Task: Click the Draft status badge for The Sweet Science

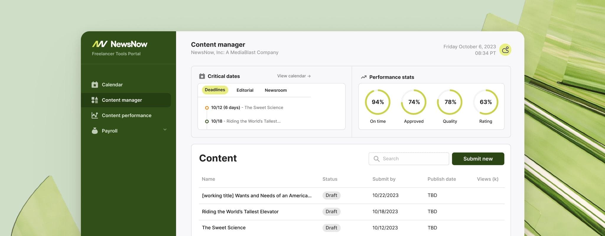Action: 331,228
